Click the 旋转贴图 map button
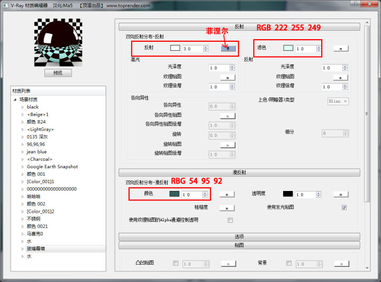 [x=228, y=145]
